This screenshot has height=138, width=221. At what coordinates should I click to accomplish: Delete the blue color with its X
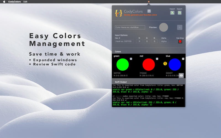183,59
